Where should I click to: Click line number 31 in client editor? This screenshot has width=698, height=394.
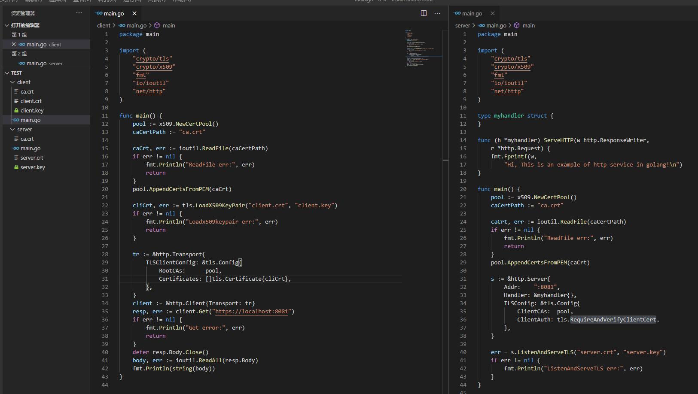(x=105, y=279)
